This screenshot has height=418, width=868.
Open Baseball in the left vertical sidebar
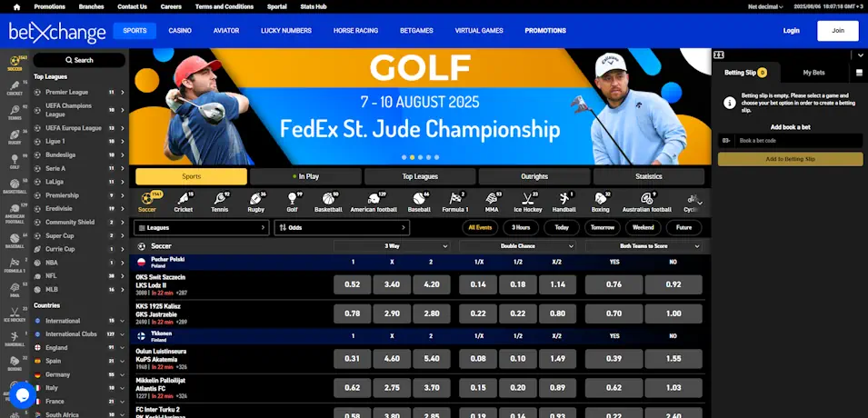click(x=15, y=240)
